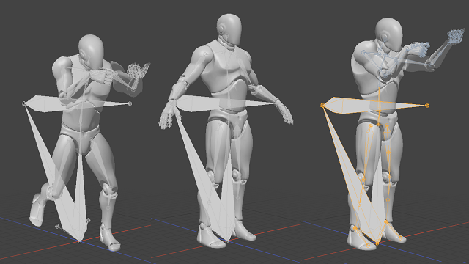This screenshot has width=469, height=264.
Task: Select orange horizontal waist bone on right figure
Action: 374,106
